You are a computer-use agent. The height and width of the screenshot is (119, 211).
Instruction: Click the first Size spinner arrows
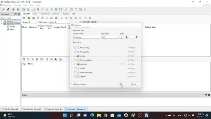pos(126,37)
